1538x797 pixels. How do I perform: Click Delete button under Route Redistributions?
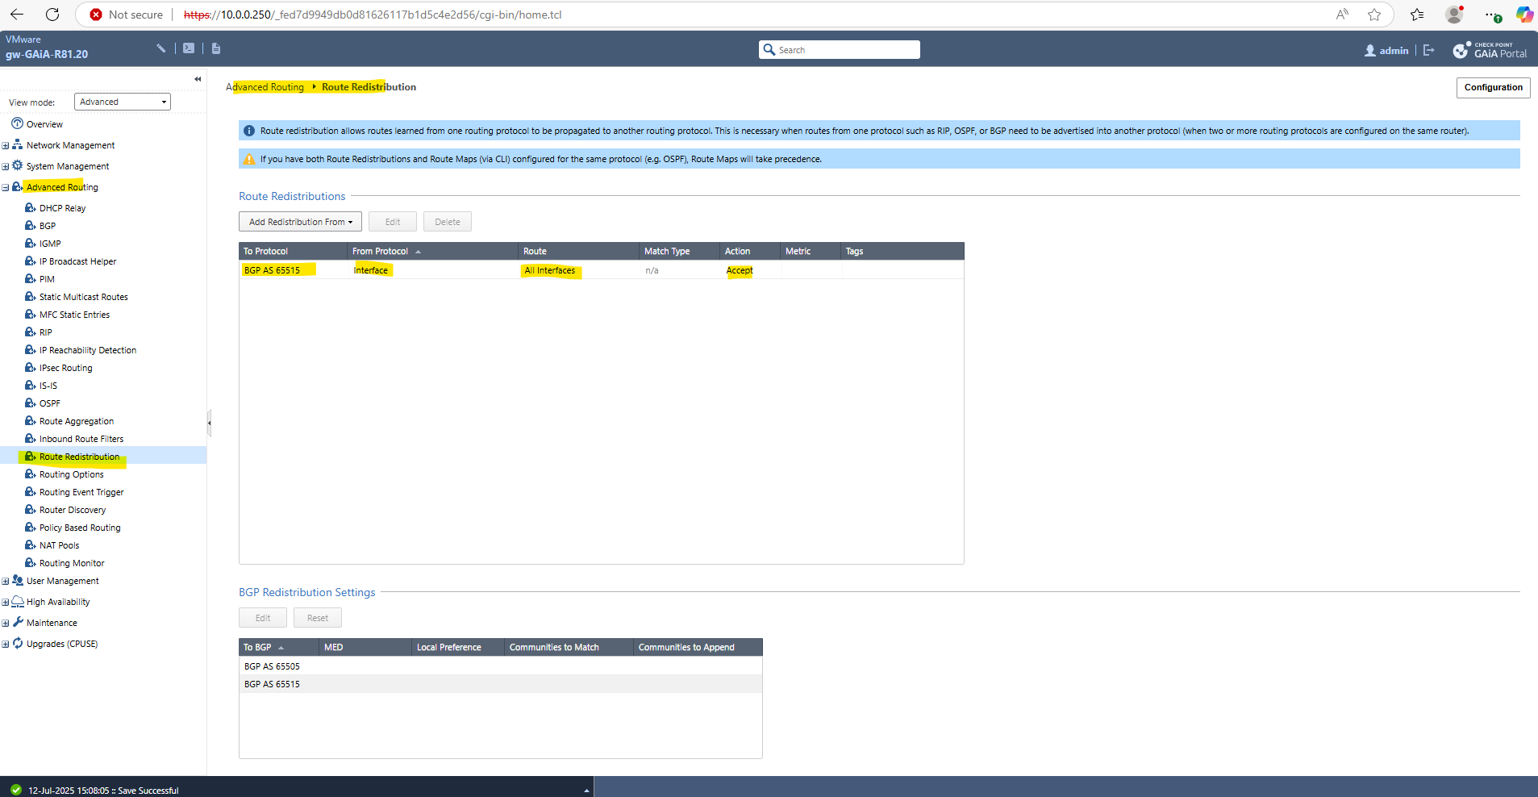pos(448,222)
